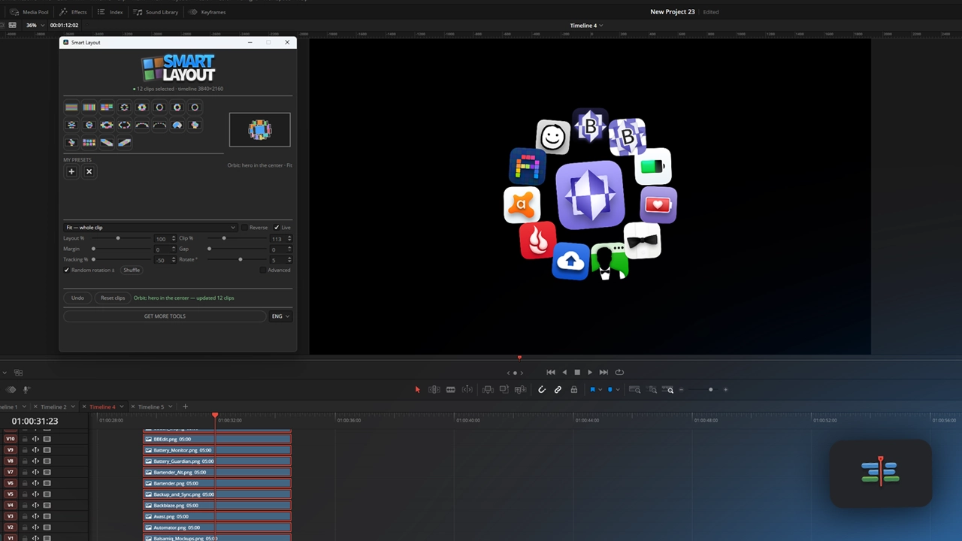The width and height of the screenshot is (962, 541).
Task: Disable Random rotation checkbox
Action: pos(67,270)
